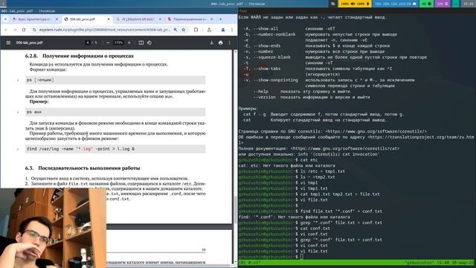The height and width of the screenshot is (268, 476).
Task: Print the PDF using the printer icon
Action: coord(221,43)
